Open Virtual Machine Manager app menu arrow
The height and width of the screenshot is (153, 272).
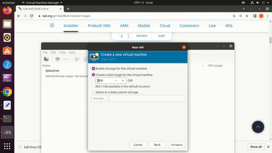pos(61,3)
